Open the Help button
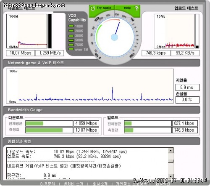 coord(127,8)
